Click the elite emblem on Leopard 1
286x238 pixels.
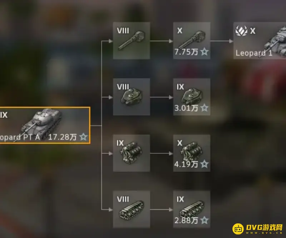tap(241, 31)
